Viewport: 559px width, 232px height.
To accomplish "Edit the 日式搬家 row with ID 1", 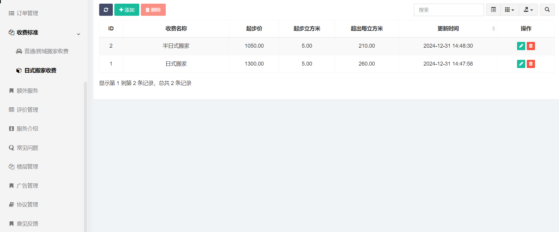I will (x=521, y=64).
